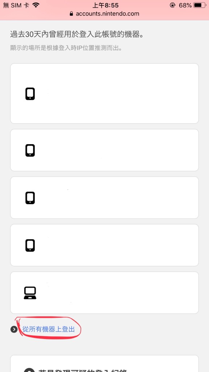Tap the phone icon in the third device card

(x=30, y=198)
